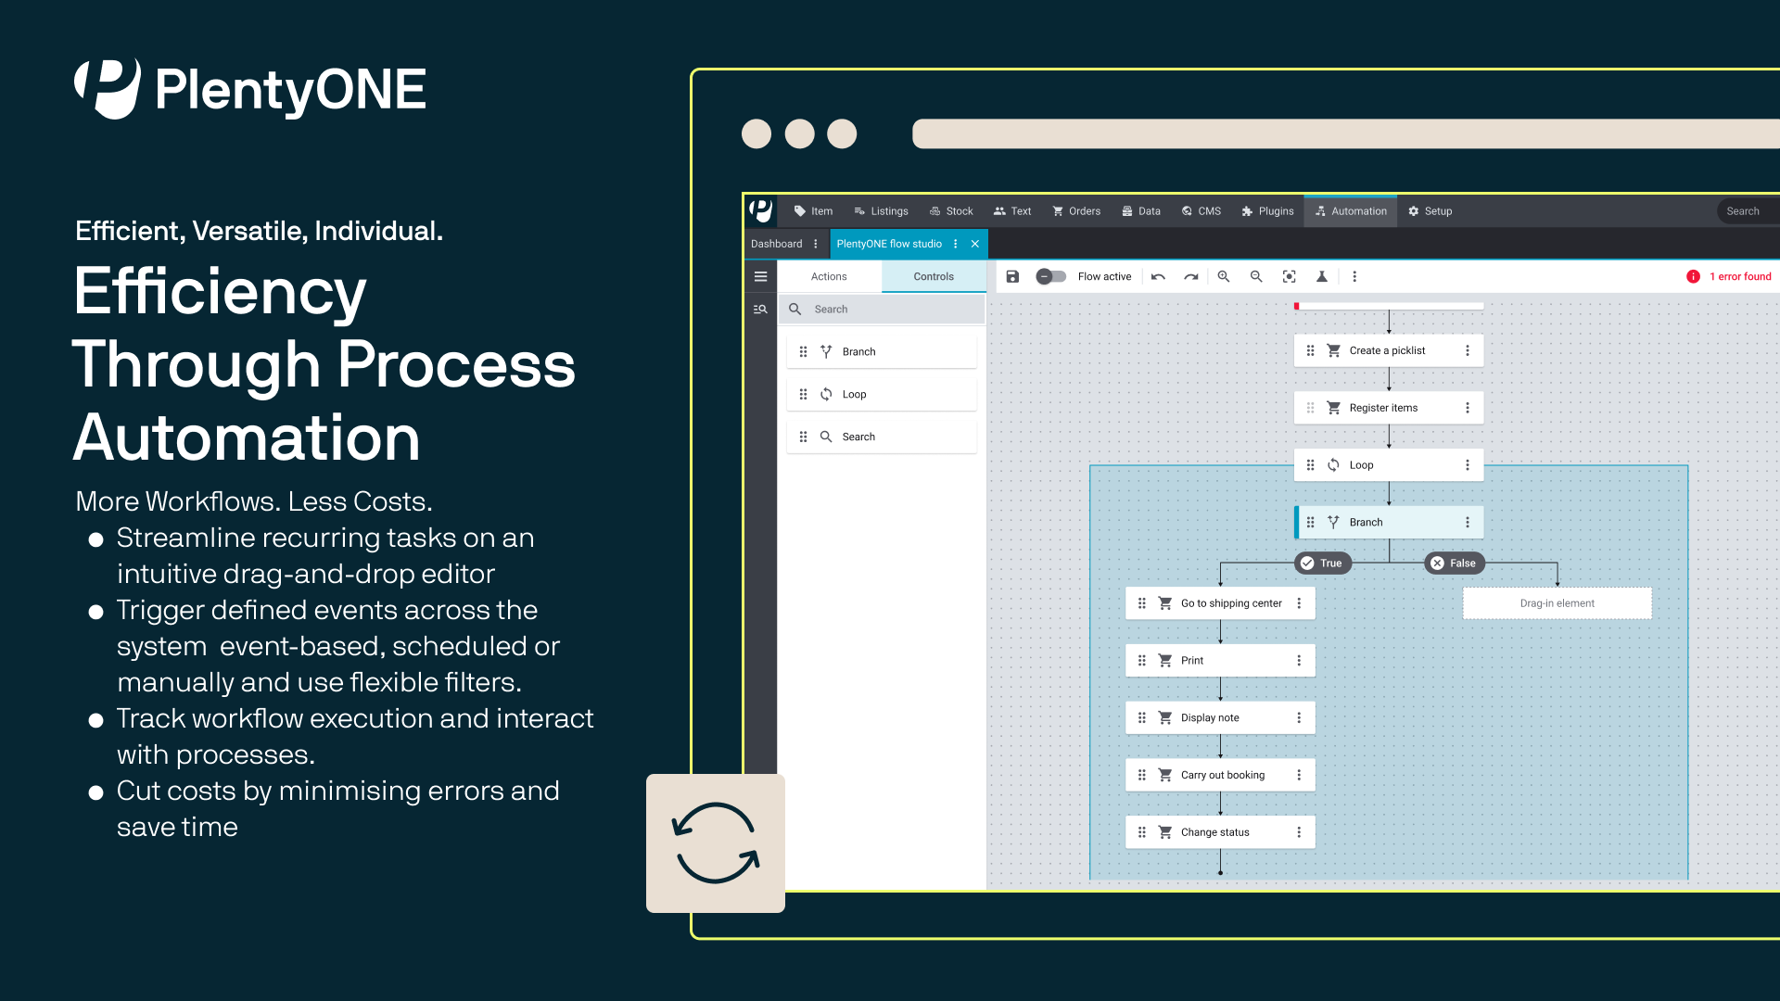Select the True branch pill
This screenshot has height=1001, width=1780.
1322,563
